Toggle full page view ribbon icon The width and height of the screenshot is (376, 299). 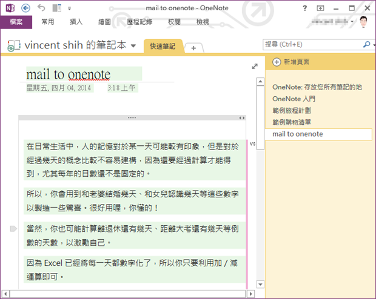coord(320,8)
